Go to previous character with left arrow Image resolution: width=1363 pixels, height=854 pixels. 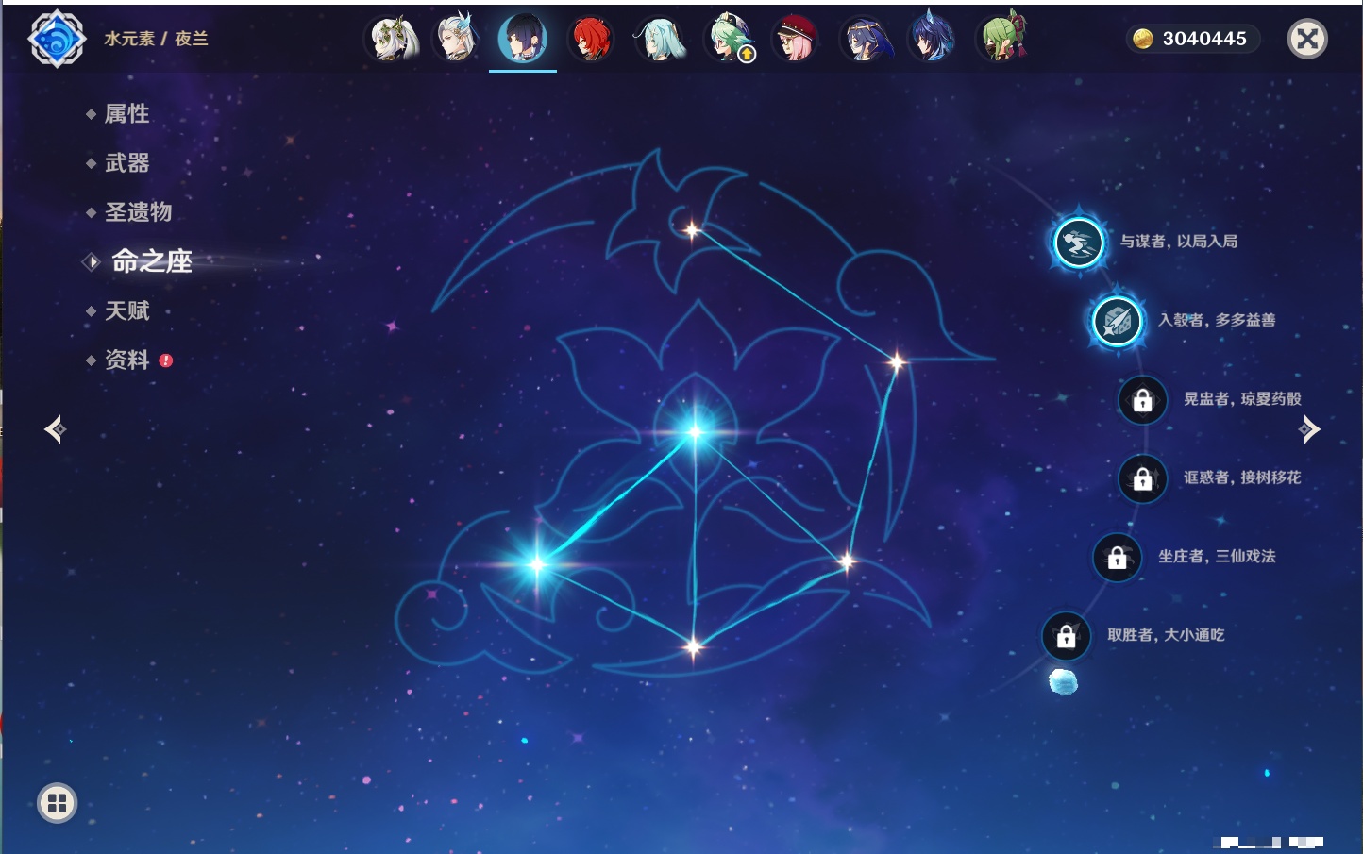click(x=55, y=429)
